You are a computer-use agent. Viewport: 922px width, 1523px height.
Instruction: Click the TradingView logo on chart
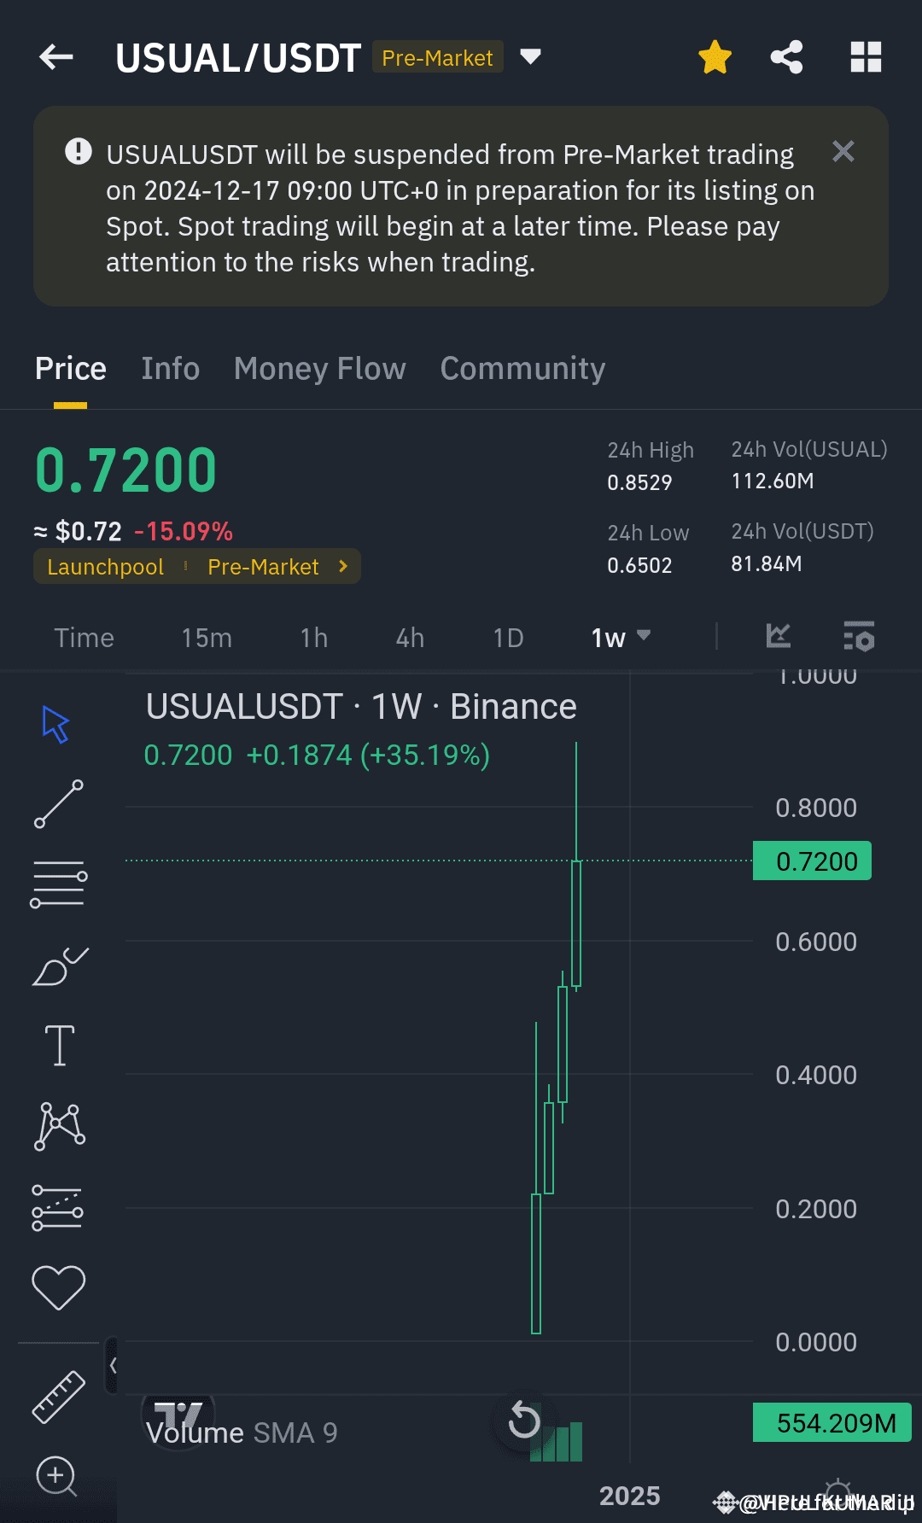(178, 1414)
